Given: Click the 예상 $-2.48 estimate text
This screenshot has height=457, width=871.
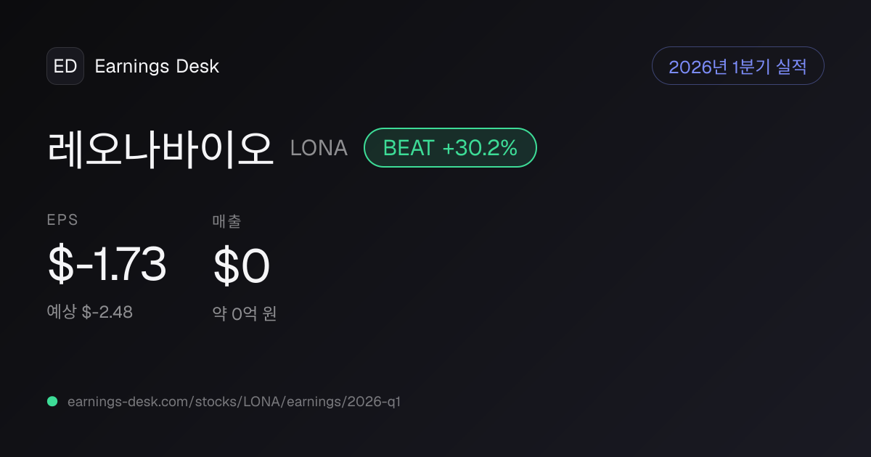Looking at the screenshot, I should click(90, 312).
